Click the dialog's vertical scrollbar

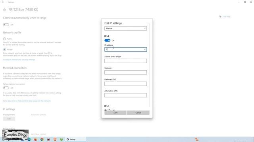(x=149, y=65)
